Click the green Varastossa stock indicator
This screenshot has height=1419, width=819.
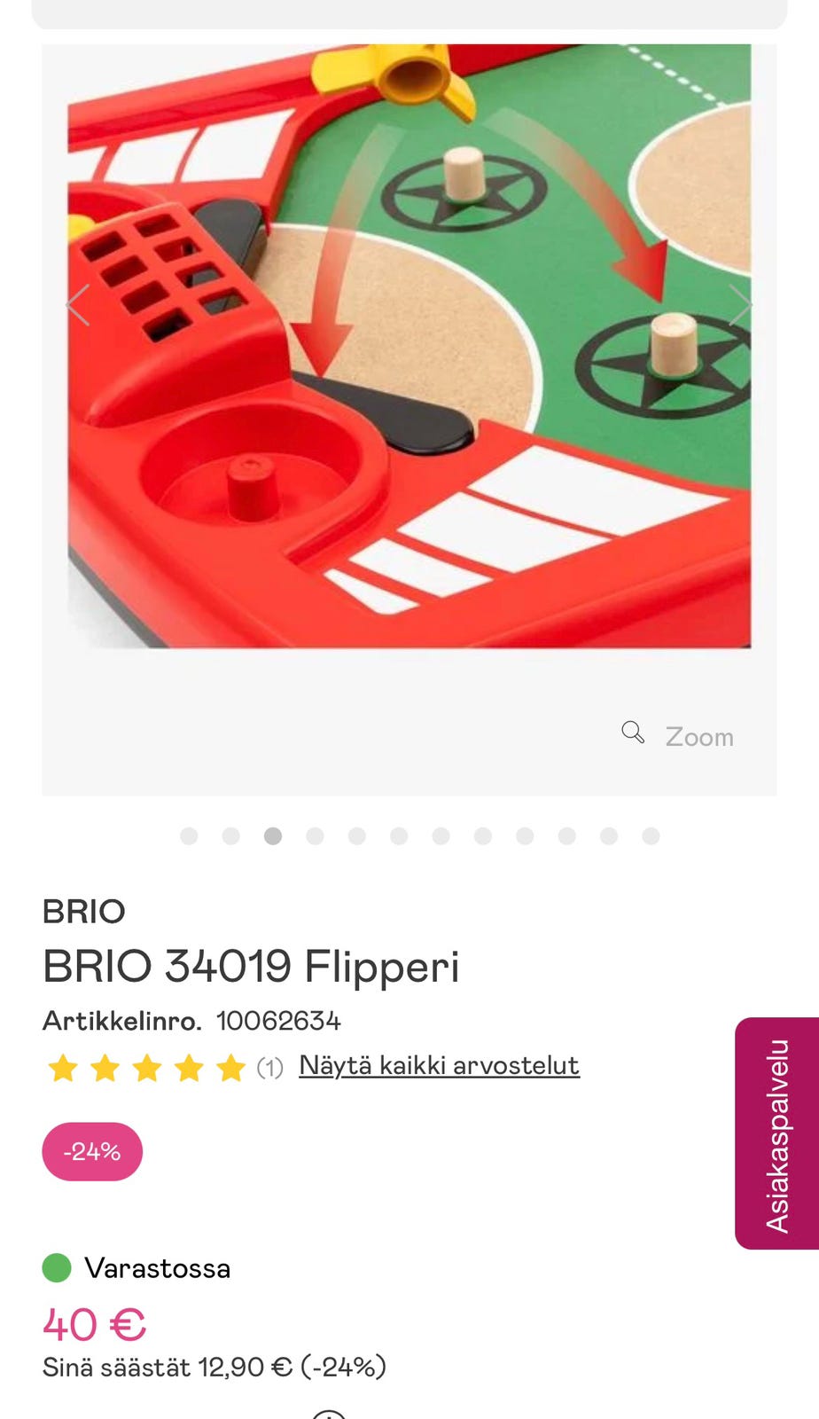(x=57, y=1268)
